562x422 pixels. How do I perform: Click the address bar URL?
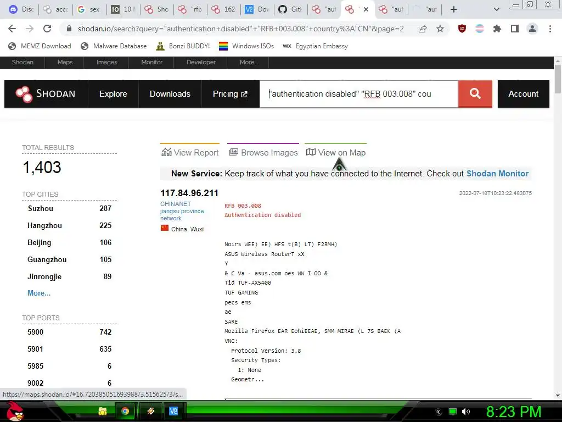[240, 29]
